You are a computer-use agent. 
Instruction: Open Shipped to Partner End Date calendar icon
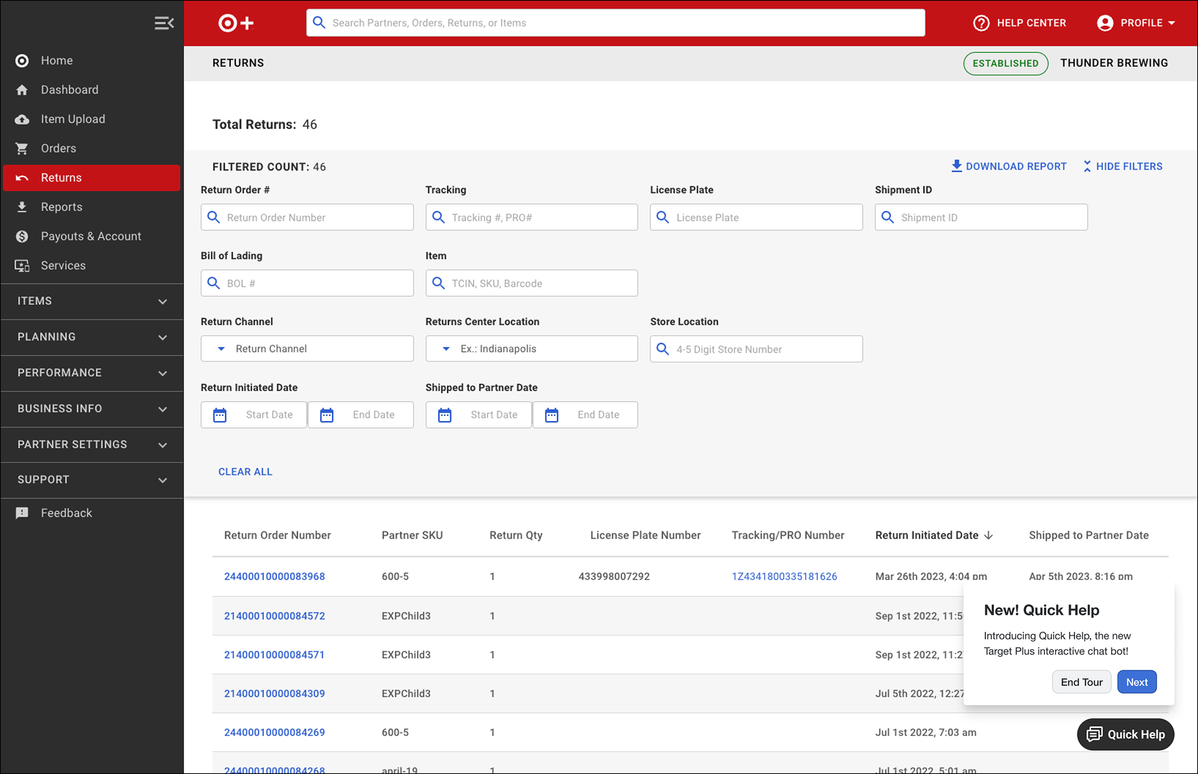coord(552,415)
